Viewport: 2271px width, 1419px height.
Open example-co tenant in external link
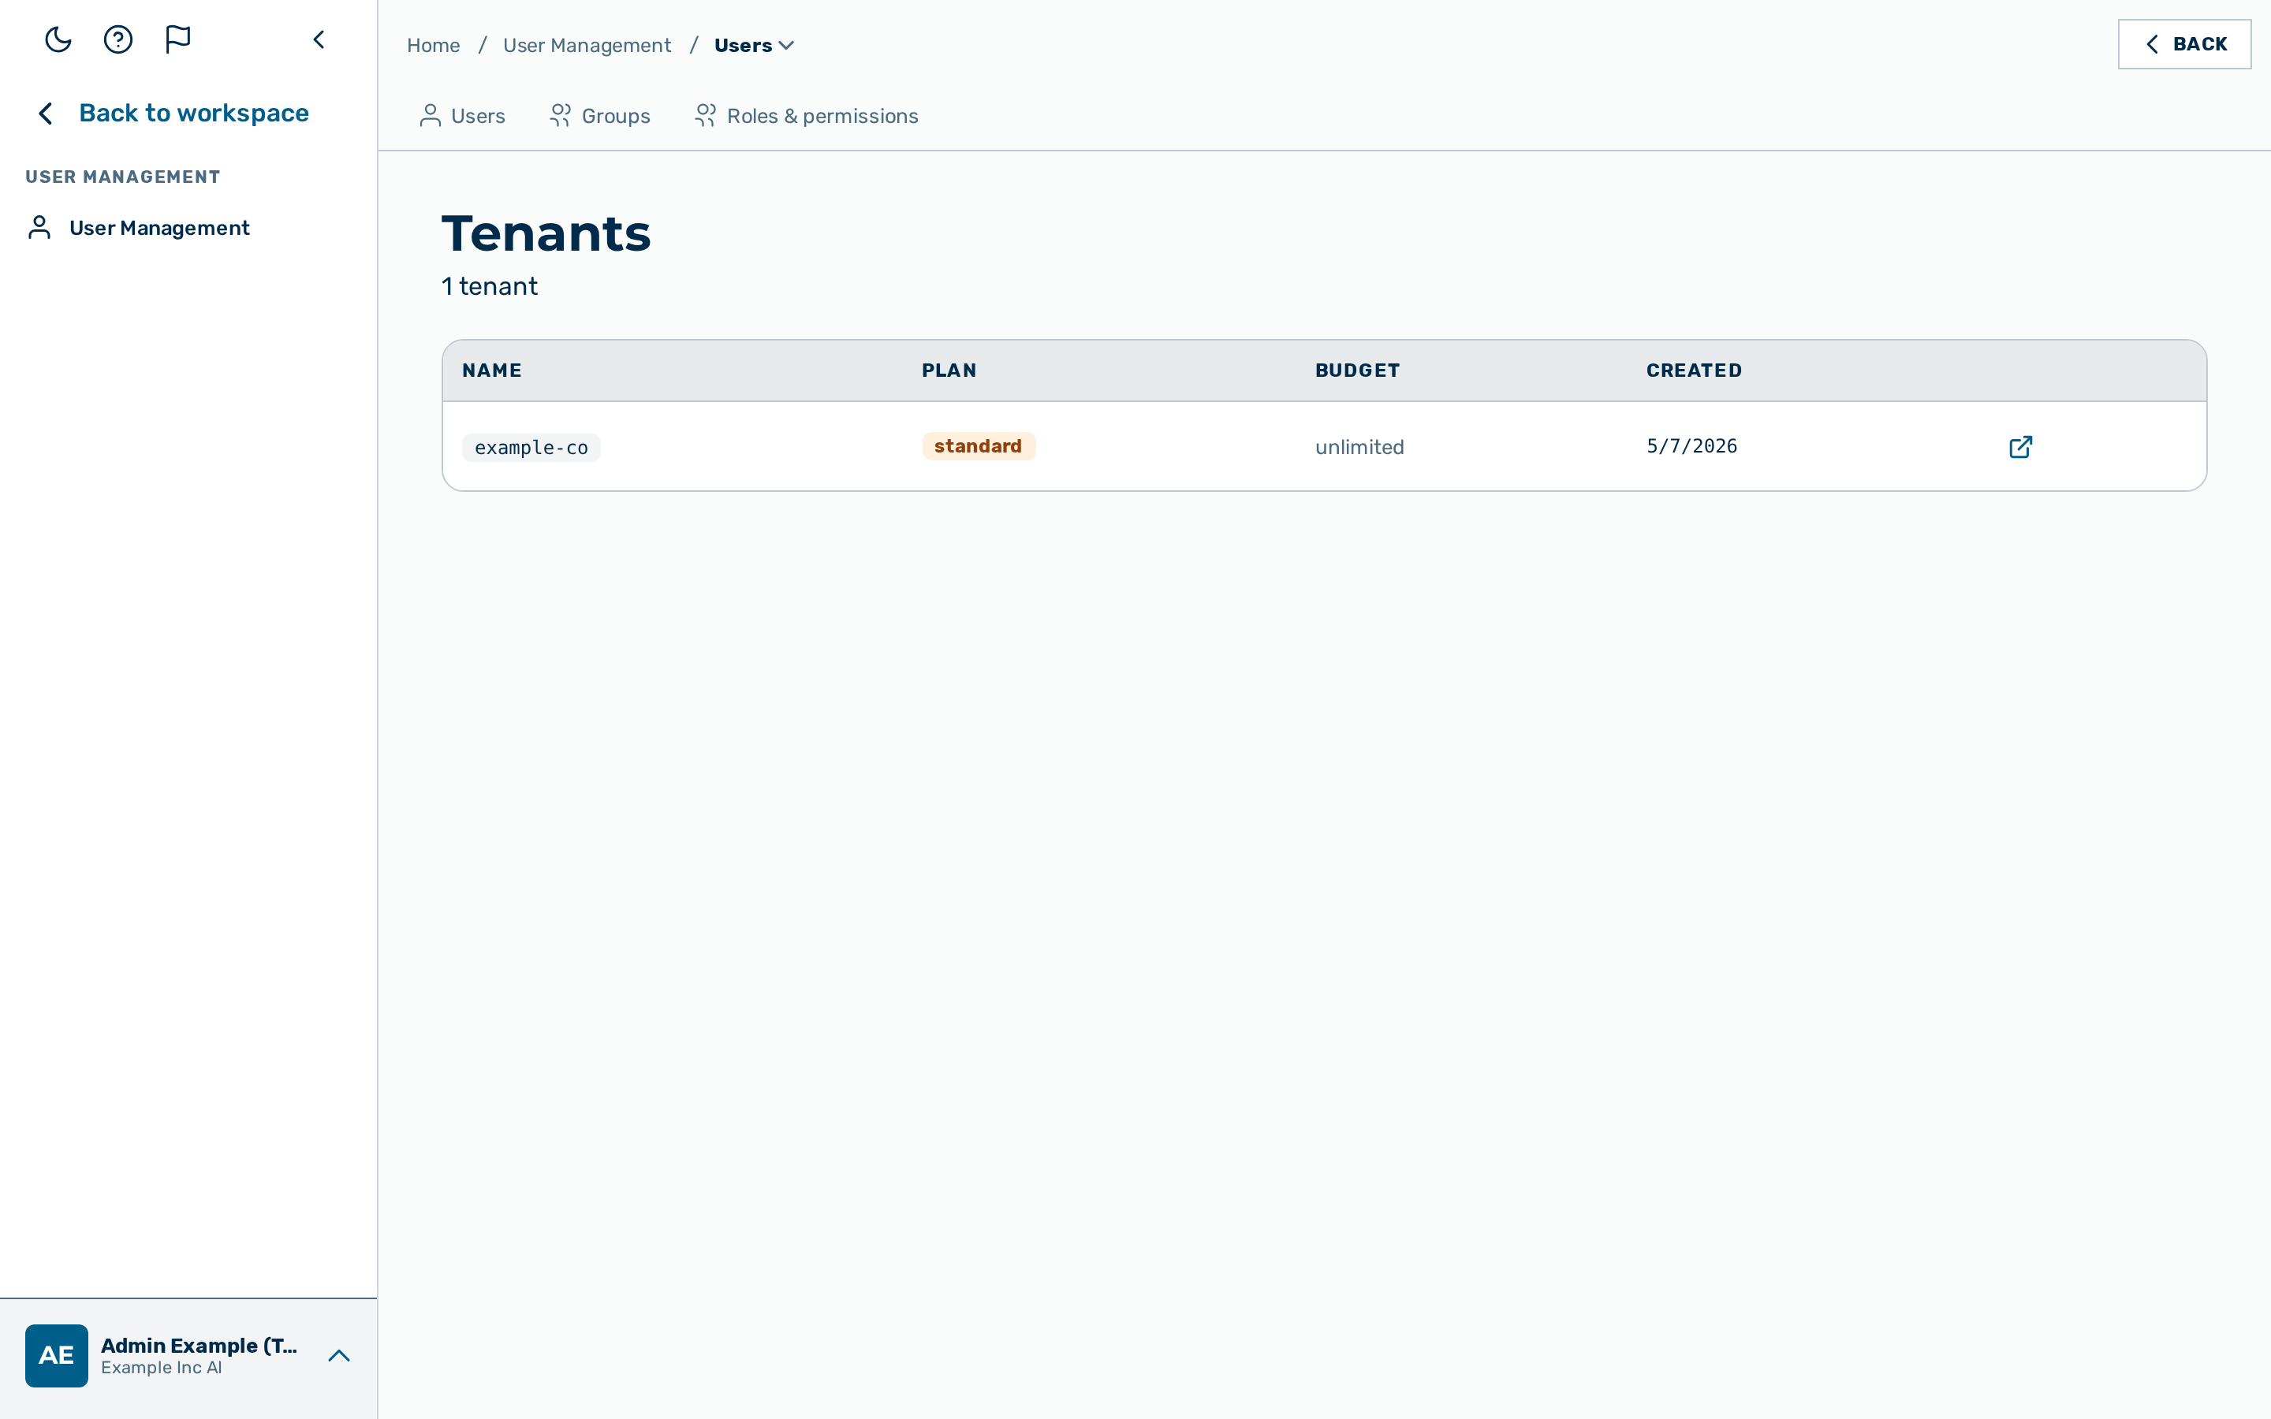click(2020, 447)
